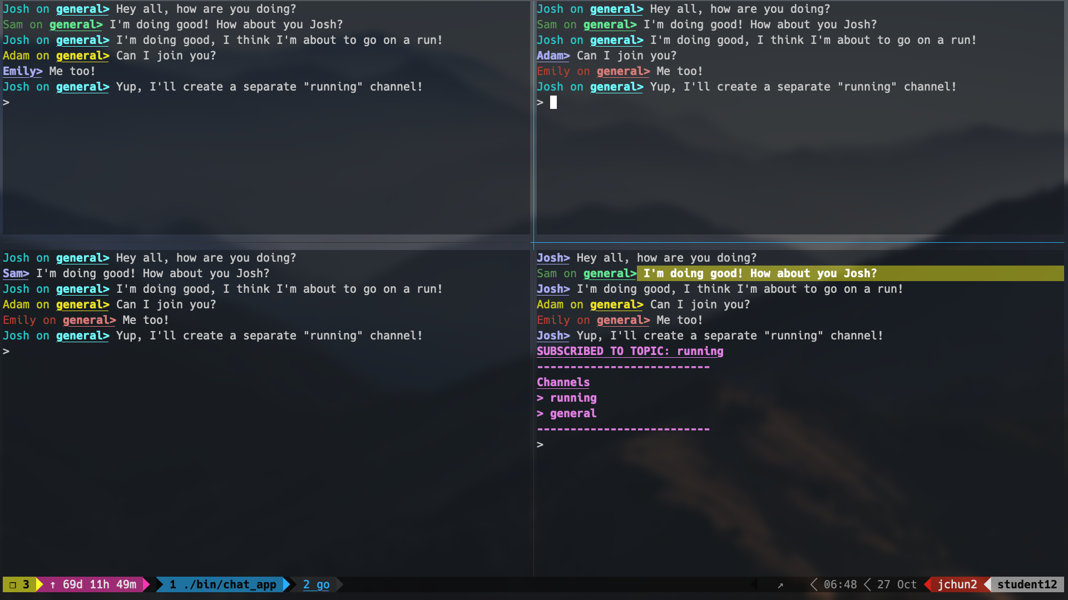Screen dimensions: 1068x600
Task: Click the underlined Emily> name in top-left pane
Action: click(x=22, y=71)
